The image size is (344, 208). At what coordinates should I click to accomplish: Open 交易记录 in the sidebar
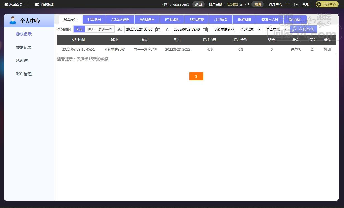pos(24,47)
